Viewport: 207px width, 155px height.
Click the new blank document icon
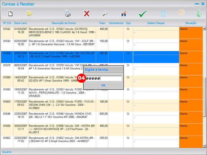pos(10,14)
